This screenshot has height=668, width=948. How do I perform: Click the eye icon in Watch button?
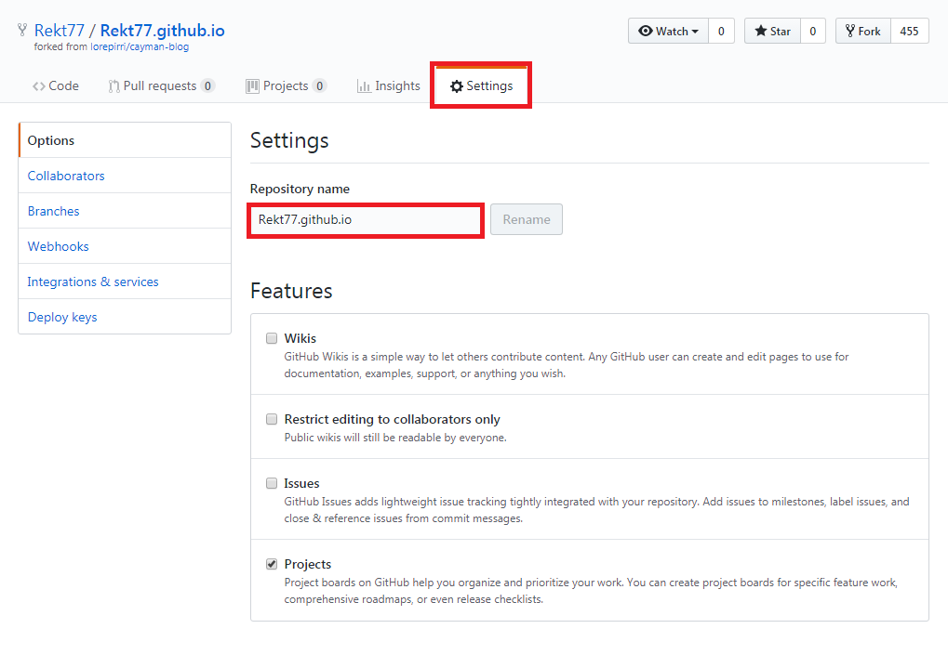tap(645, 31)
